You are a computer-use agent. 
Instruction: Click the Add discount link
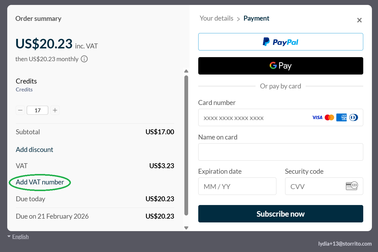click(34, 149)
